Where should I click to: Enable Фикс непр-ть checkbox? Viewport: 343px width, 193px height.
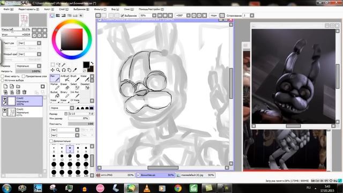(x=3, y=76)
